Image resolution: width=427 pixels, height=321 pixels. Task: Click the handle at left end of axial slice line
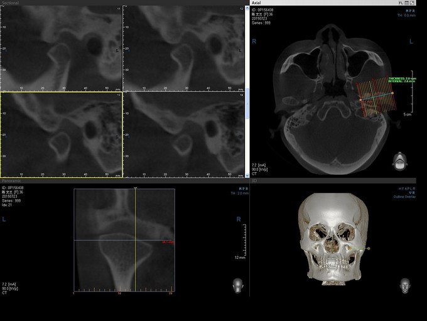point(360,100)
